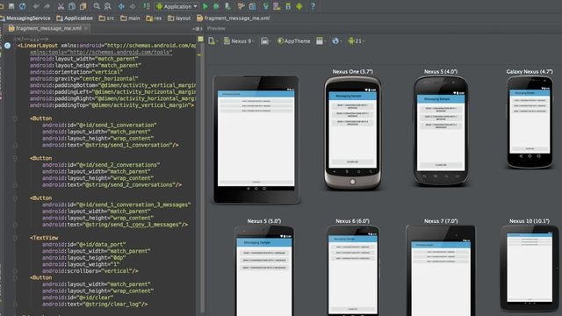
Task: Open the preview configuration file dropdown
Action: coord(213,41)
